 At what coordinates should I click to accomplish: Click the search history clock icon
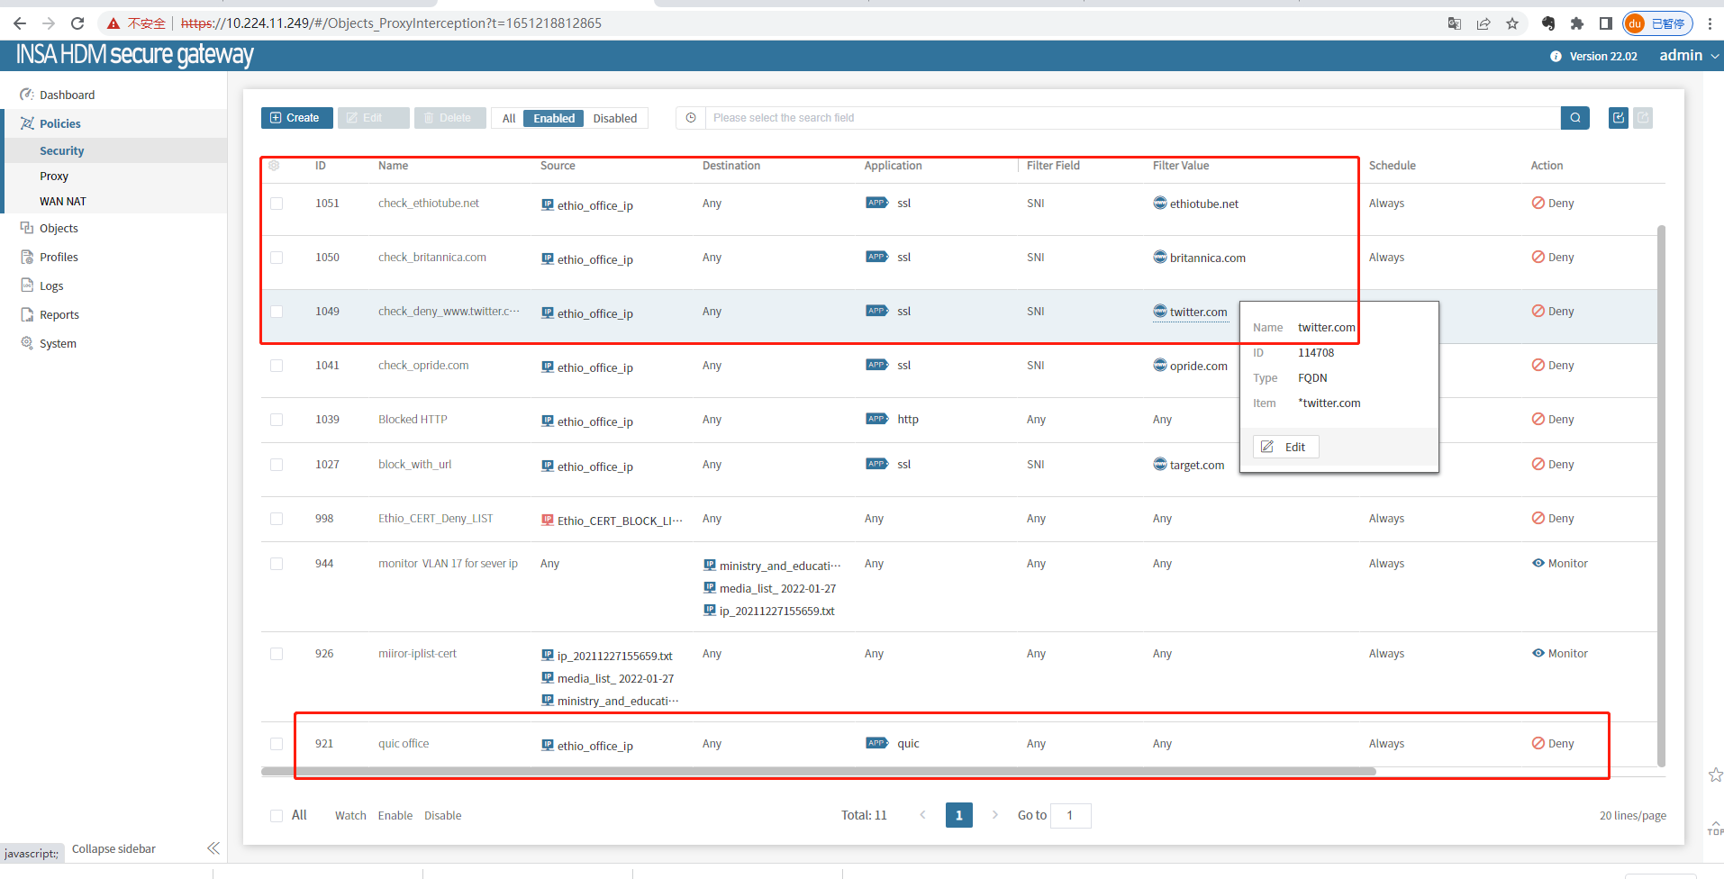click(691, 118)
